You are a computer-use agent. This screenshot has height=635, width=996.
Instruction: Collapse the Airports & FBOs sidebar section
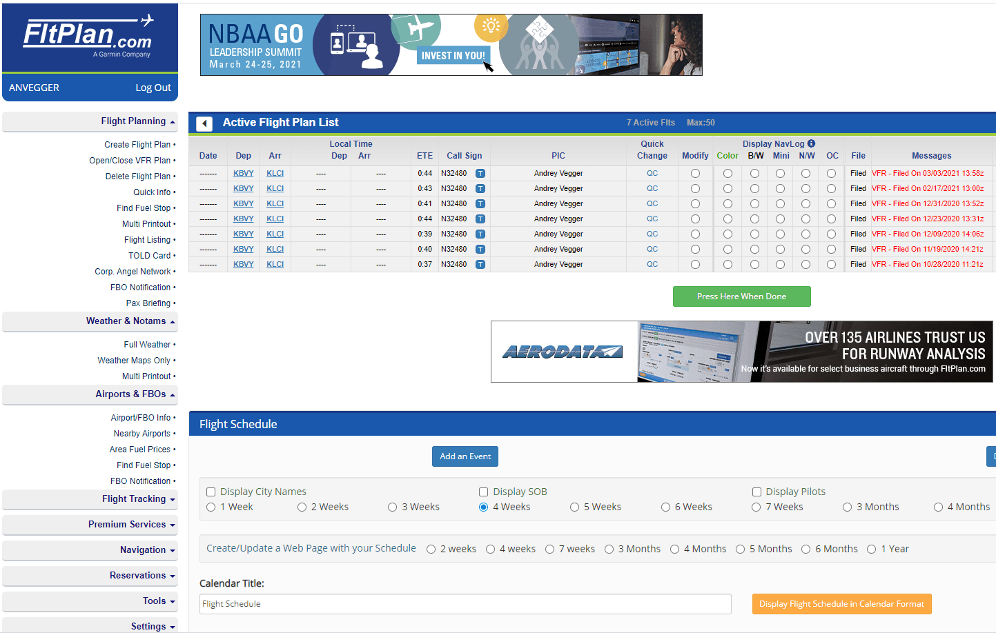(x=90, y=394)
